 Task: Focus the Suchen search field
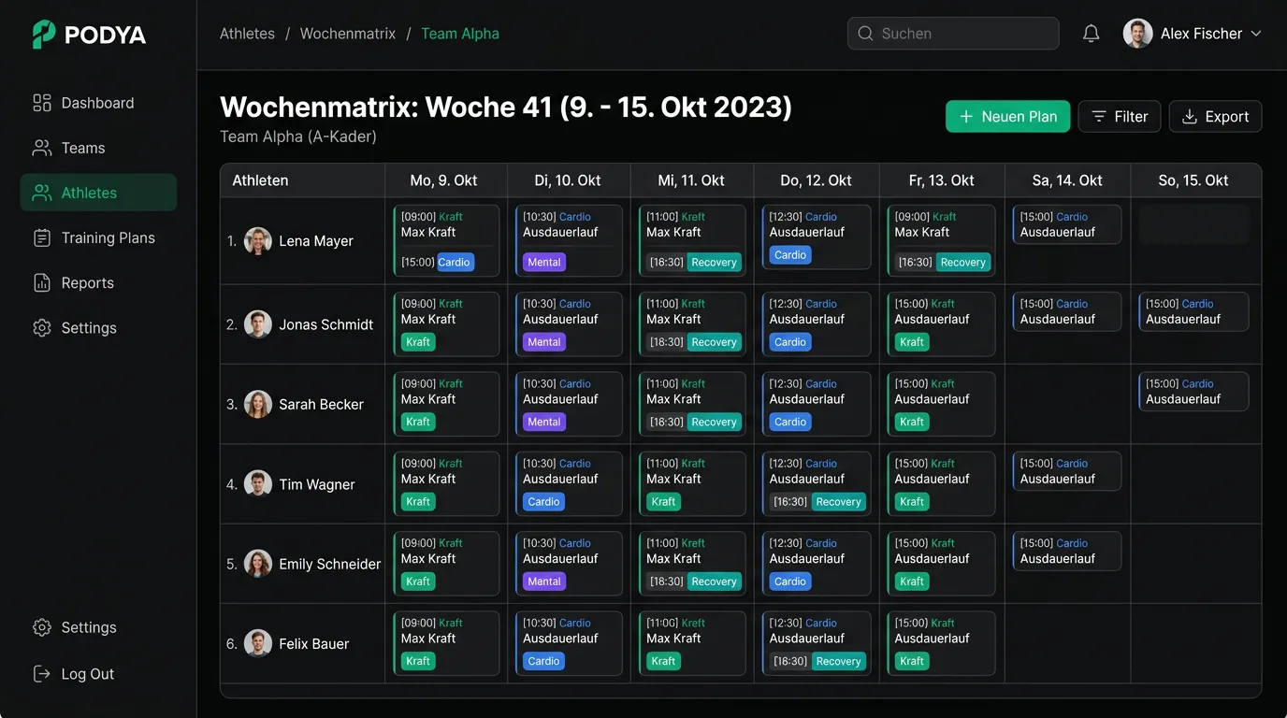point(953,34)
